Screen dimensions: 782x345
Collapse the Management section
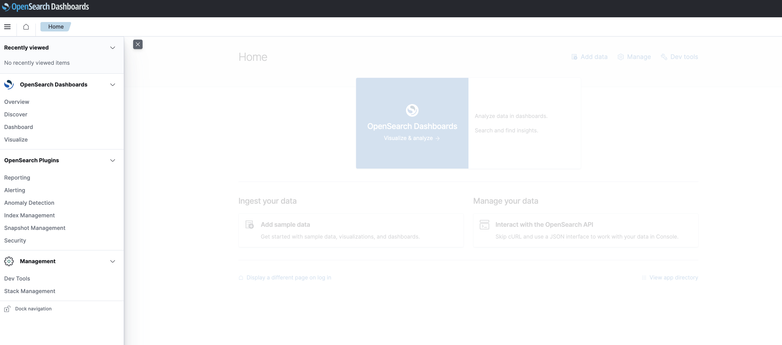113,261
